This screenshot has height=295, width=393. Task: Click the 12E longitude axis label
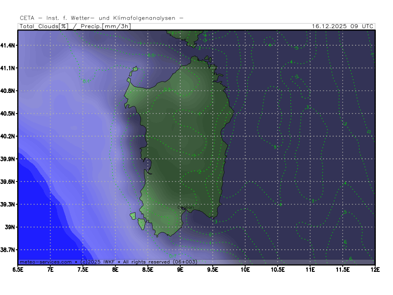click(x=374, y=269)
